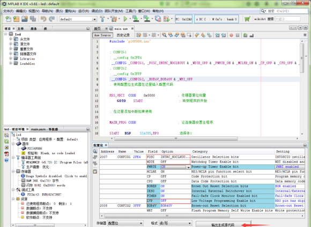The image size is (311, 227).
Task: Toggle the red macro record icon
Action: point(231,35)
